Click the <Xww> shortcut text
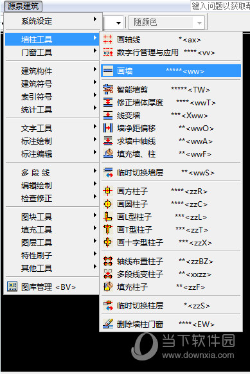 (x=195, y=116)
